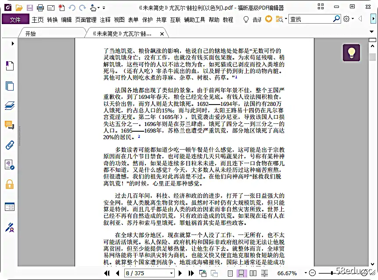The height and width of the screenshot is (280, 378).
Task: Click the orange heart favorite icon
Action: (269, 19)
